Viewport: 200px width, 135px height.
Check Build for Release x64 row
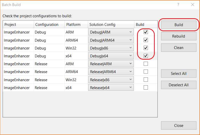pyautogui.click(x=146, y=88)
